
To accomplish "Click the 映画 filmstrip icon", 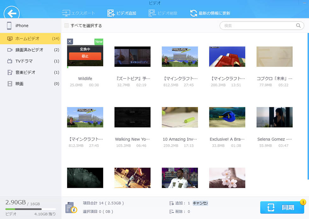I will coord(10,84).
